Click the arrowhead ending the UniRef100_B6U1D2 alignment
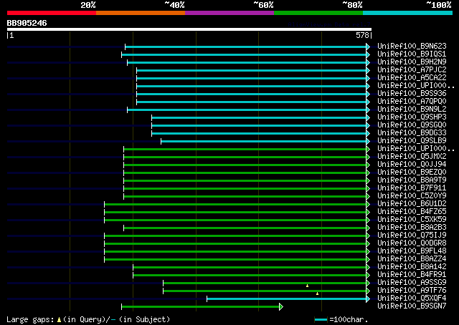459x325 pixels. point(368,204)
